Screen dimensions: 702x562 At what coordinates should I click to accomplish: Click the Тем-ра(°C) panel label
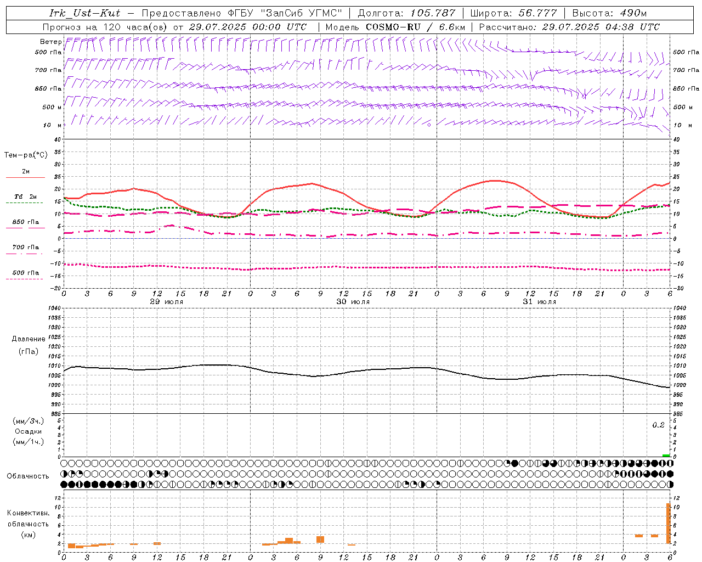pos(26,155)
